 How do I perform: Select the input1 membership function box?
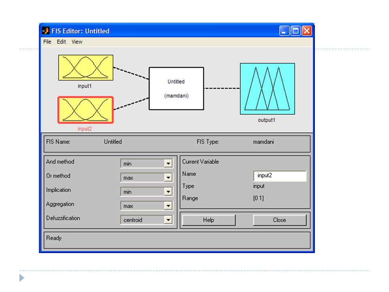pos(85,68)
